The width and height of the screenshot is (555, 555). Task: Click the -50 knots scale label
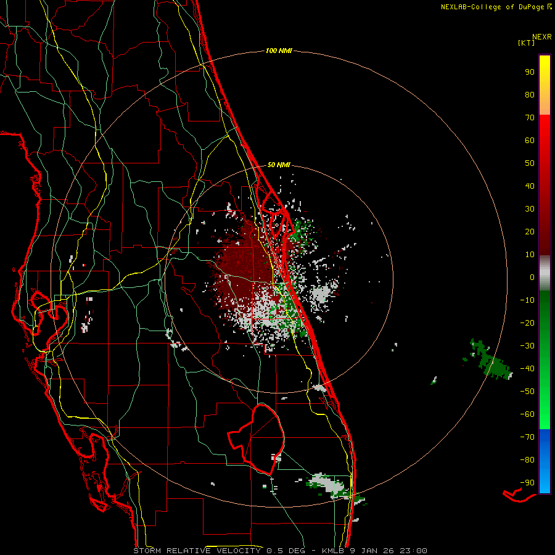coord(527,392)
